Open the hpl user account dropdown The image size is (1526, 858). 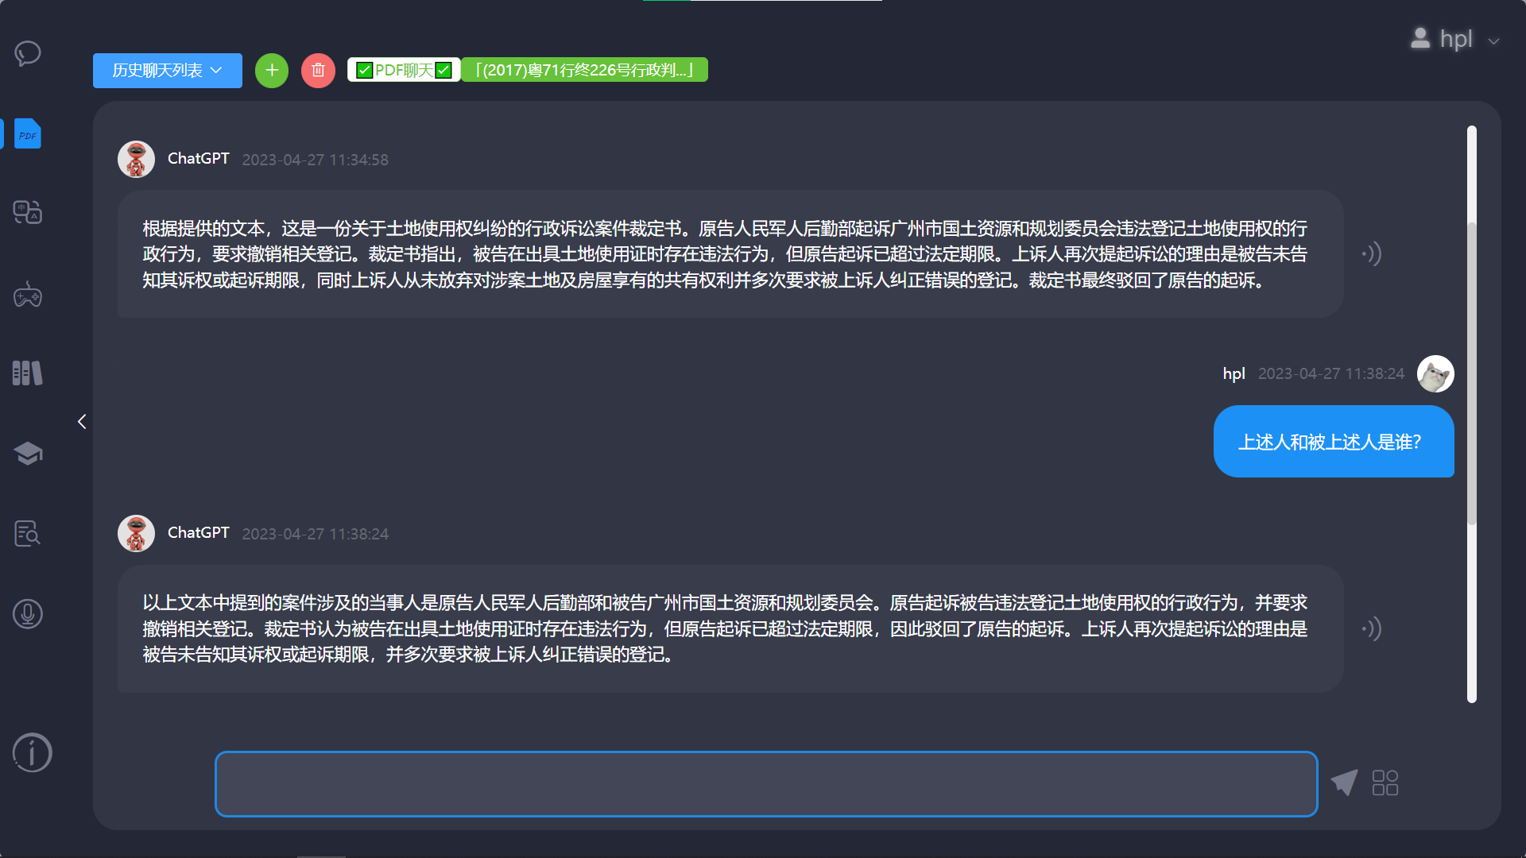point(1455,39)
